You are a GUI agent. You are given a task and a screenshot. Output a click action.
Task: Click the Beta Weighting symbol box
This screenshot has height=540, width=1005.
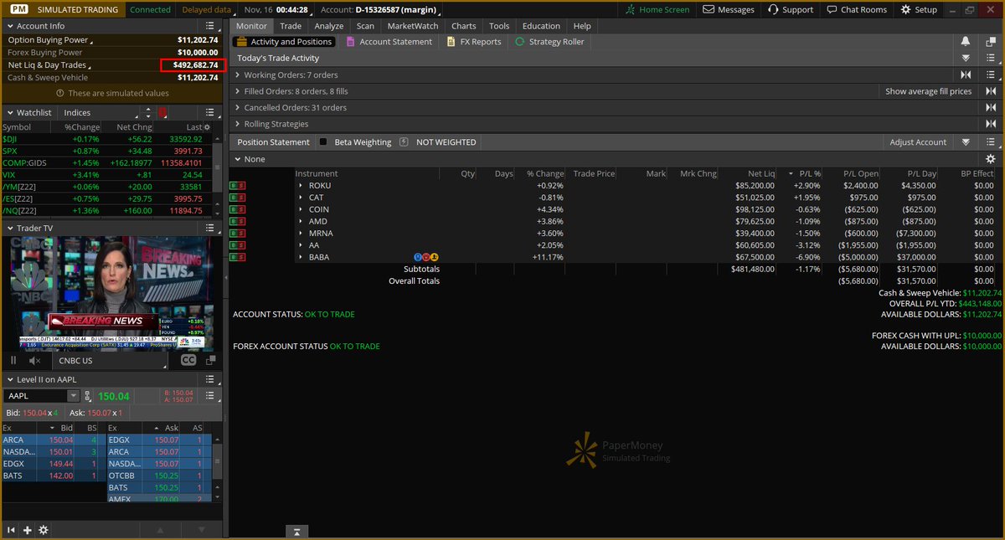tap(404, 141)
